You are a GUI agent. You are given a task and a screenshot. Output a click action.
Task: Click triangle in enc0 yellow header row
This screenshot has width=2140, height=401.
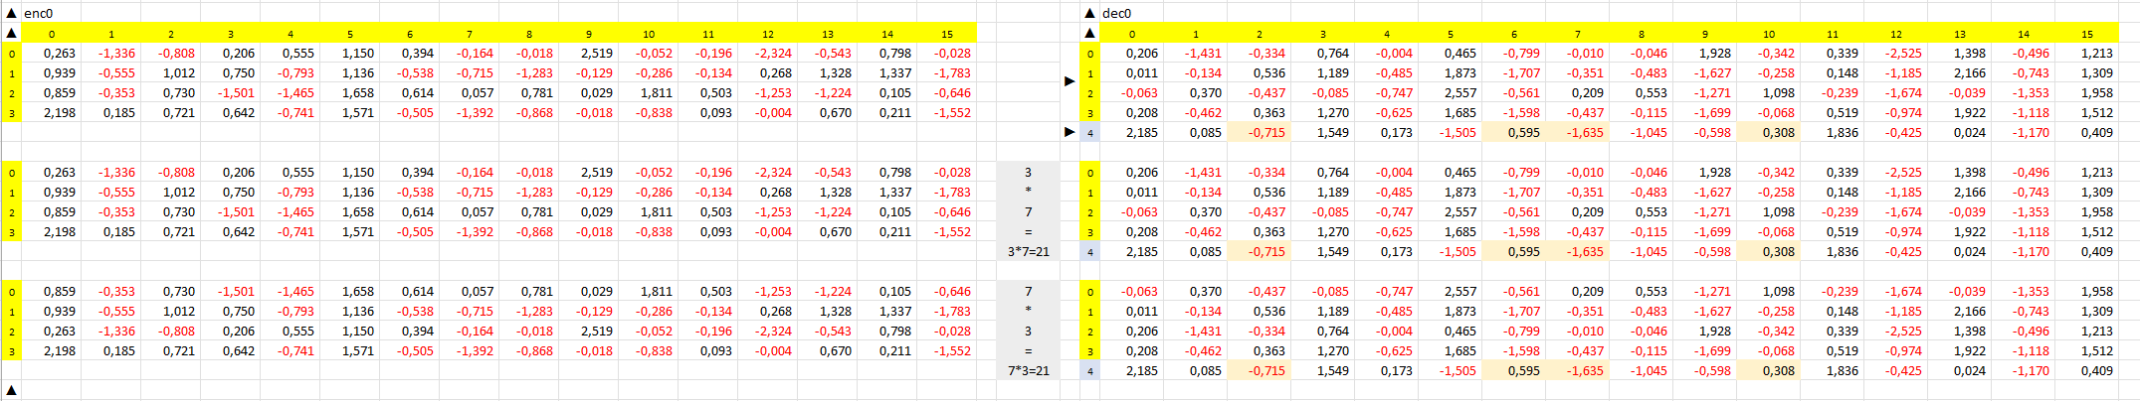pos(11,33)
